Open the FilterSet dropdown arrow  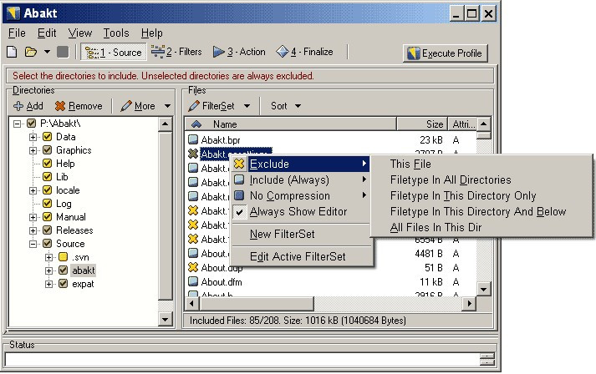pos(247,106)
